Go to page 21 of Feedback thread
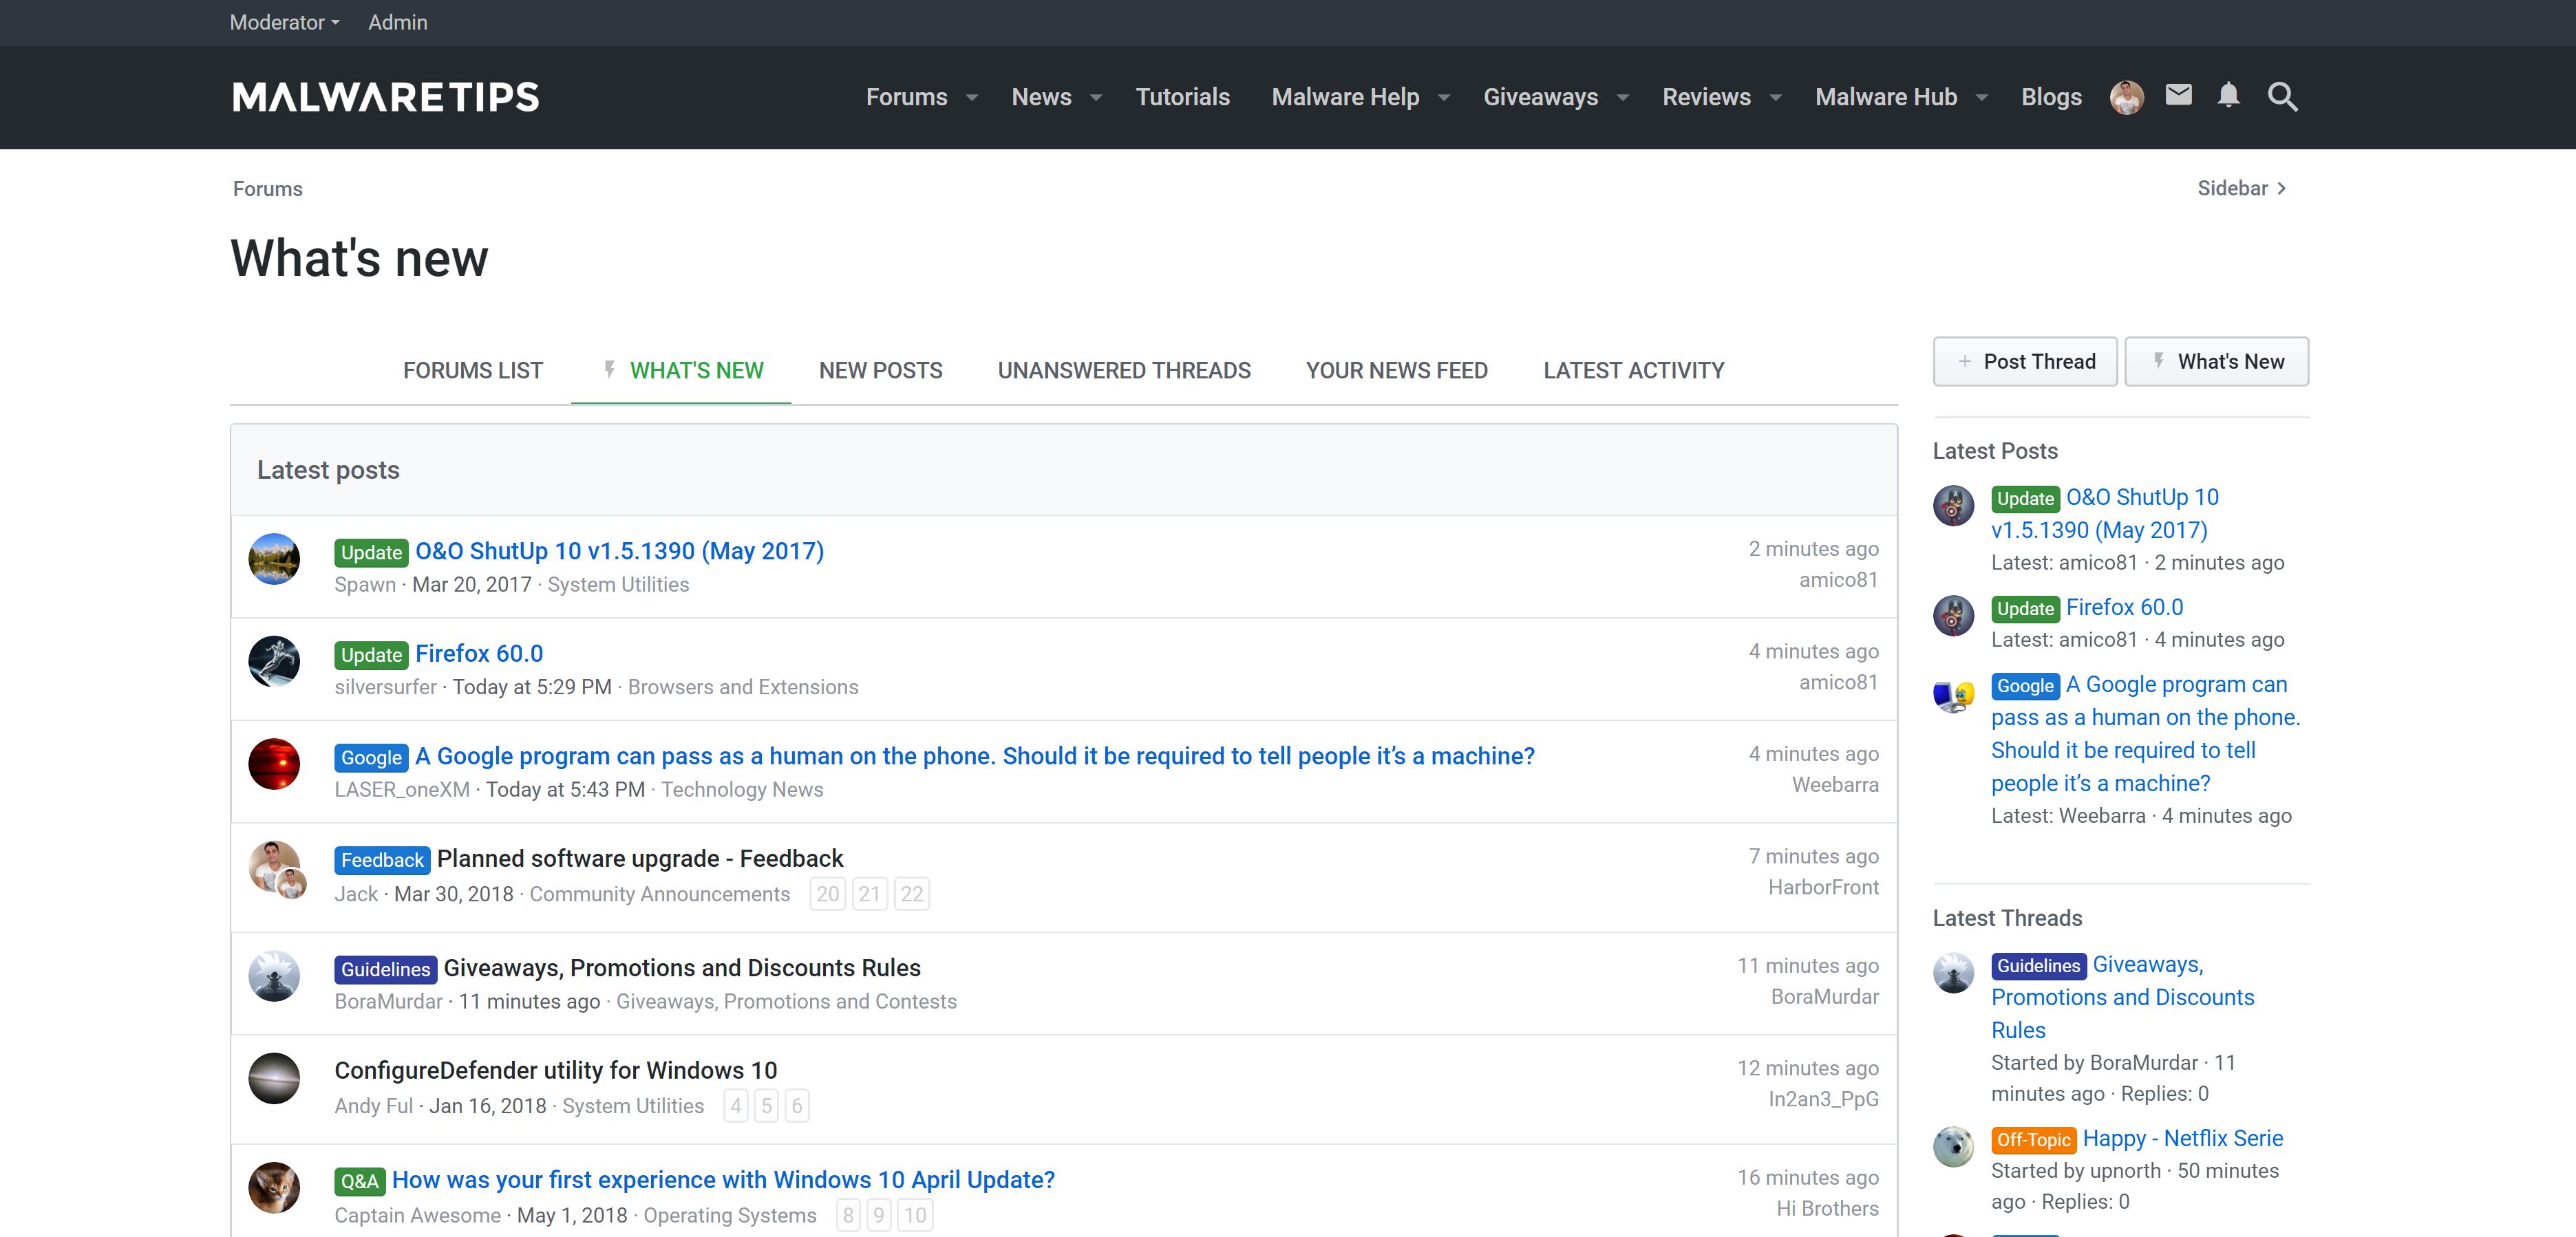2576x1237 pixels. 869,894
